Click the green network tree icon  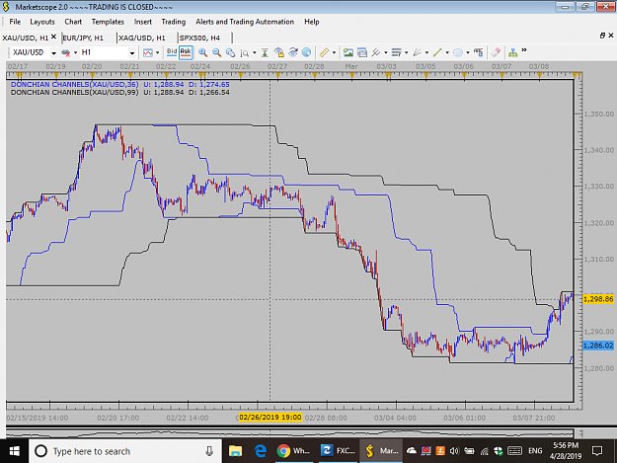click(512, 52)
